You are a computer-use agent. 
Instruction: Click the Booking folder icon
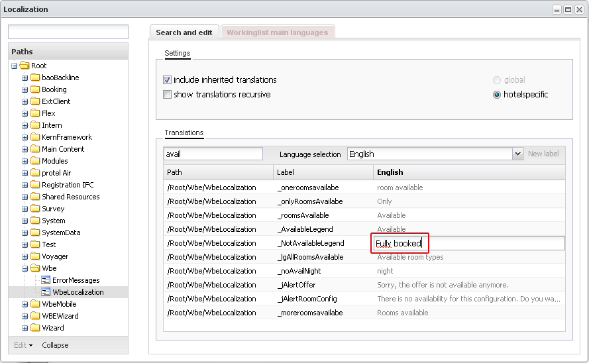coord(35,89)
